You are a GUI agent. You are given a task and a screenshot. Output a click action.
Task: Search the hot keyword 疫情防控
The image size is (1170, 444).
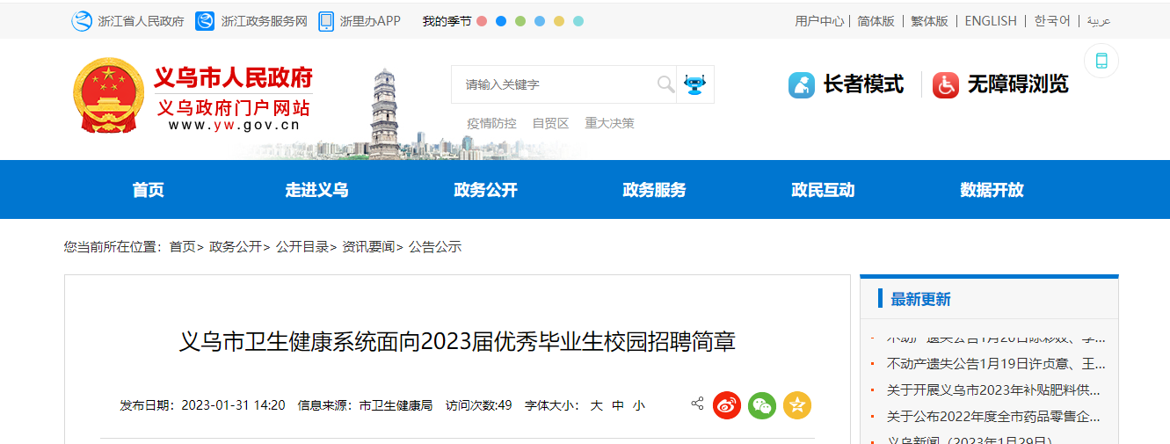pyautogui.click(x=491, y=123)
